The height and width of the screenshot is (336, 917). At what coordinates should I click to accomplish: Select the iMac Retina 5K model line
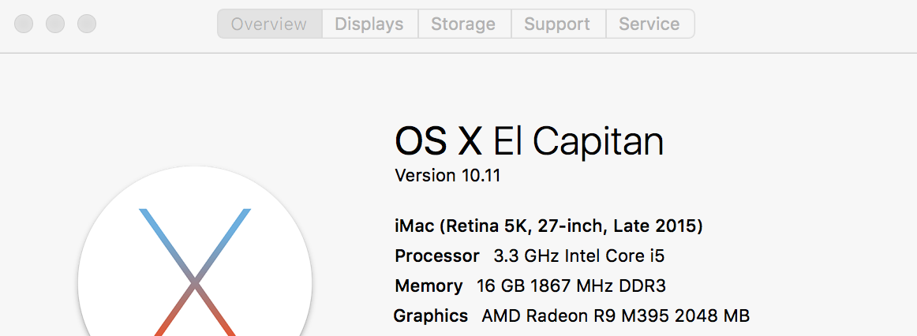(x=548, y=226)
